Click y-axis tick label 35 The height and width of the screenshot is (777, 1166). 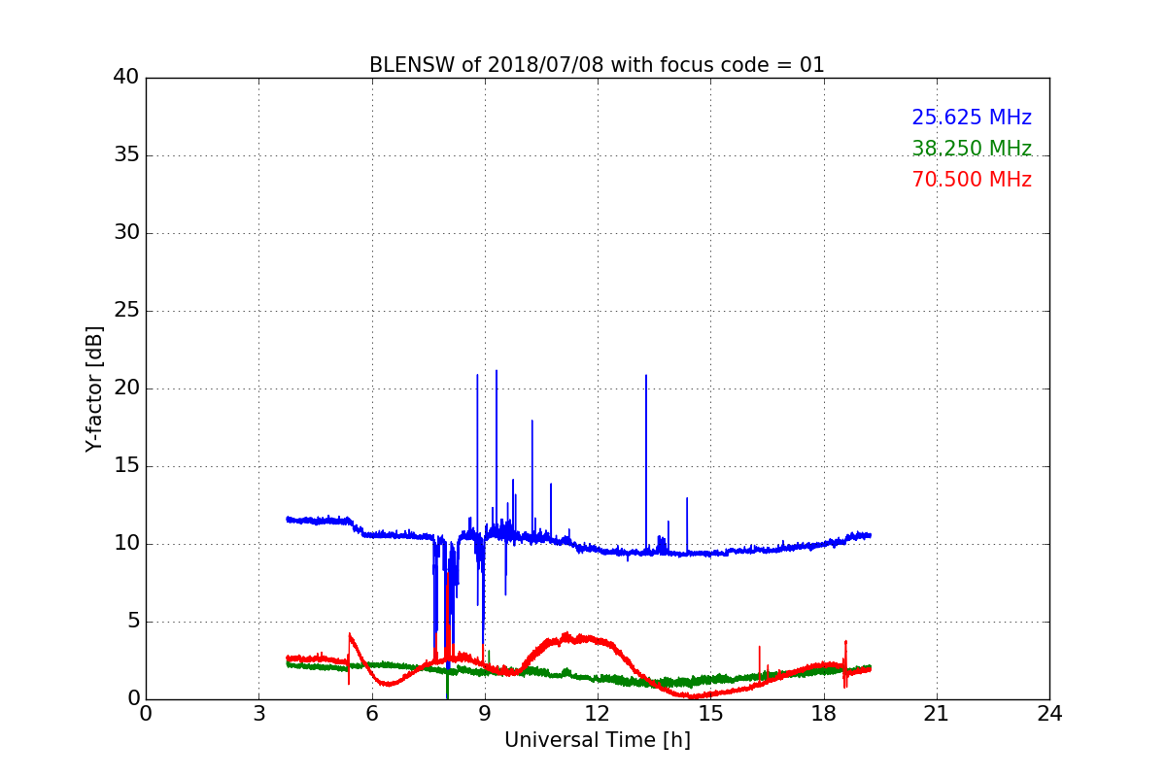click(x=126, y=155)
